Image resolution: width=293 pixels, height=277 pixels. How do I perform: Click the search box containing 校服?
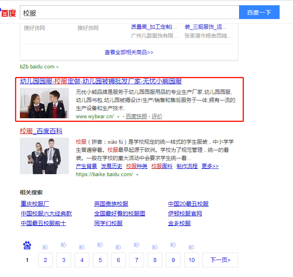pyautogui.click(x=129, y=12)
